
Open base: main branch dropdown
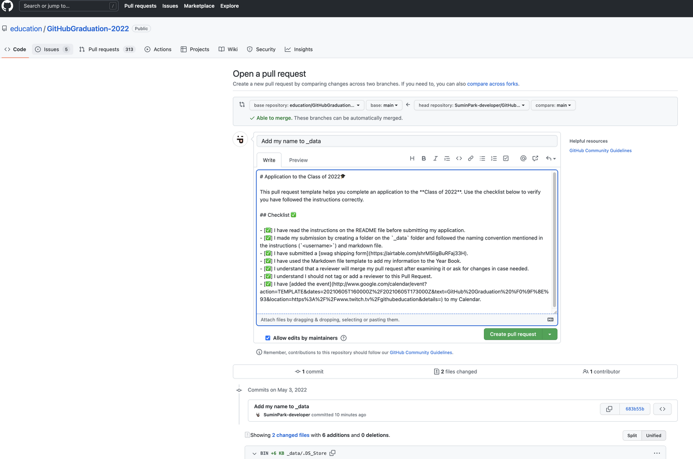[x=384, y=105]
